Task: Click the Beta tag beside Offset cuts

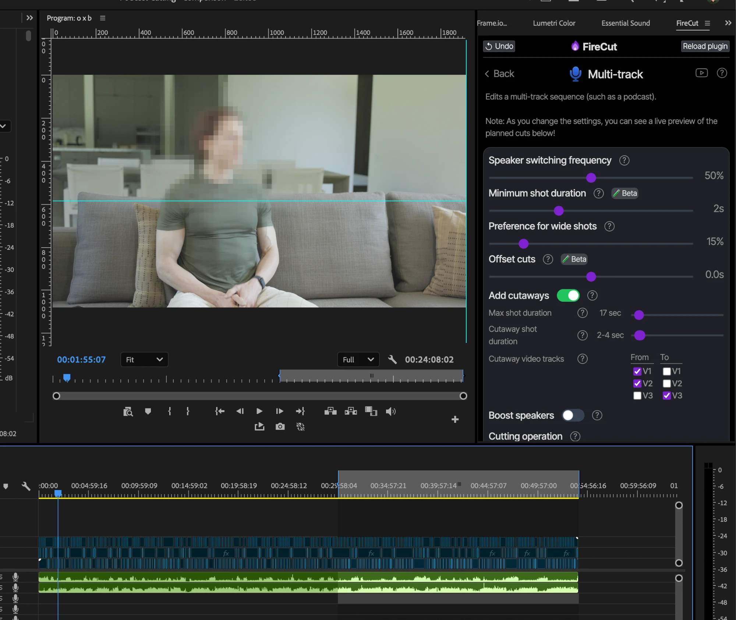Action: (x=574, y=259)
